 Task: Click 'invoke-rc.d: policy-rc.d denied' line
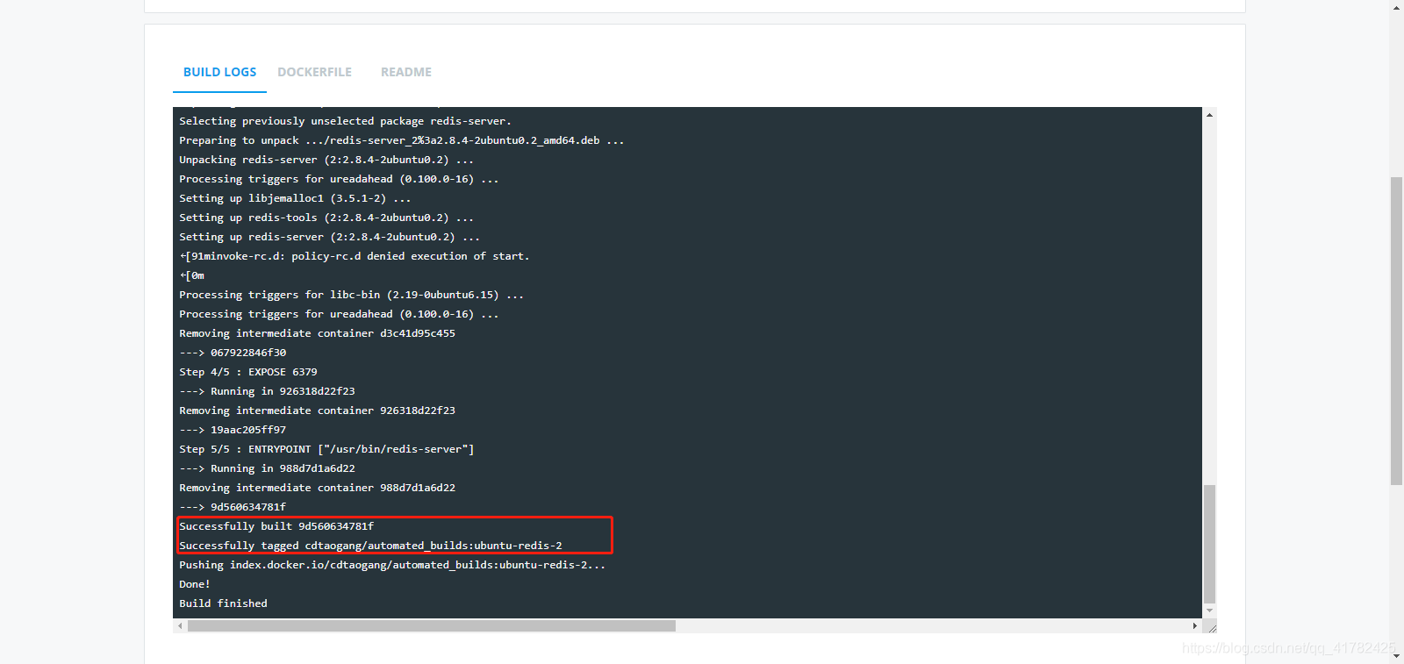(355, 256)
